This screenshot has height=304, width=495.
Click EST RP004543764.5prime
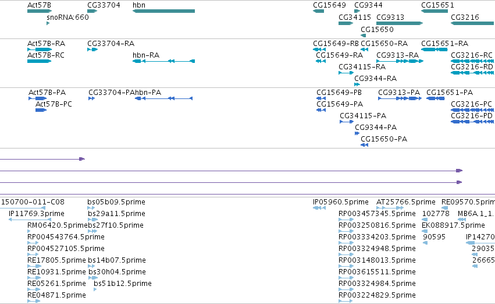coord(33,243)
